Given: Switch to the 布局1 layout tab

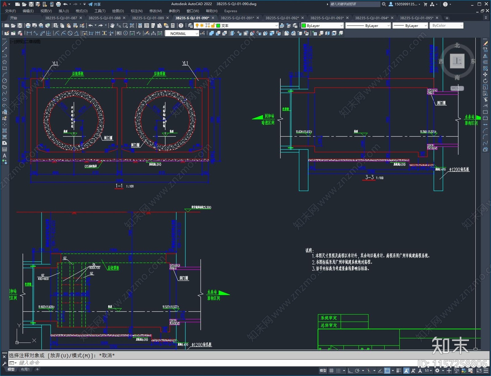Looking at the screenshot, I should tap(25, 369).
